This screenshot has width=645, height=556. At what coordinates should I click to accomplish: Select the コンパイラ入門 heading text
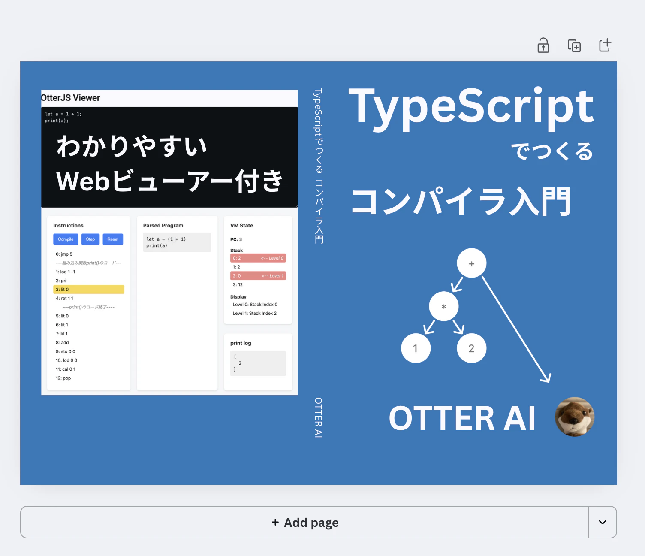(461, 201)
